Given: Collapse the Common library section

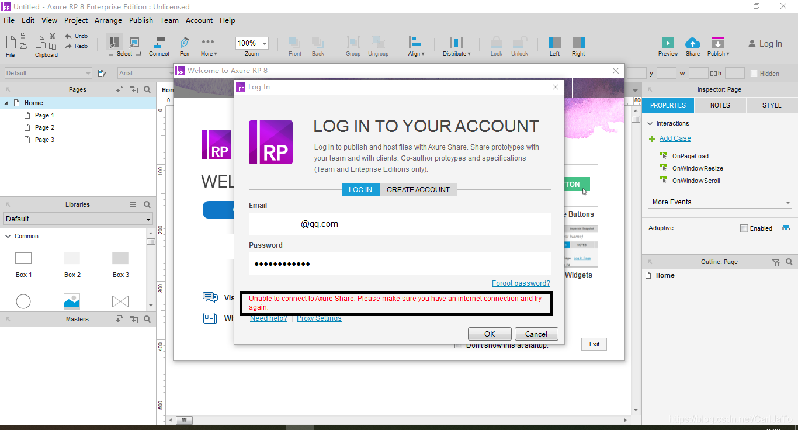Looking at the screenshot, I should tap(8, 237).
